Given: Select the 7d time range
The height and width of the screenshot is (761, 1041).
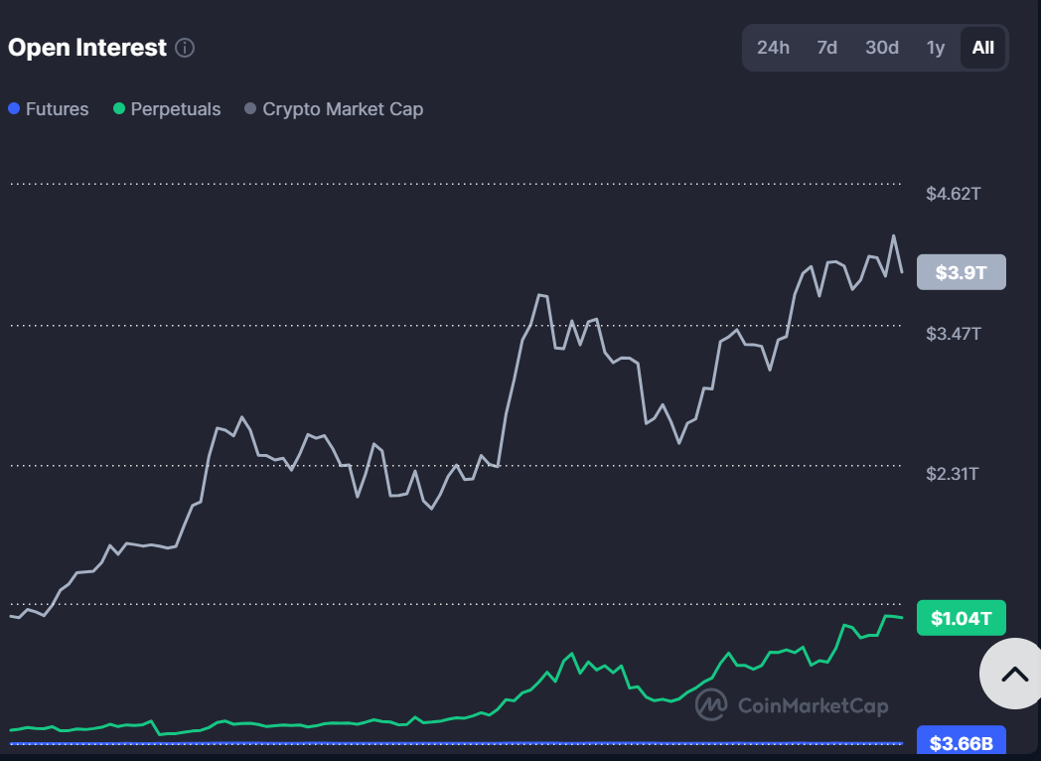Looking at the screenshot, I should [826, 48].
